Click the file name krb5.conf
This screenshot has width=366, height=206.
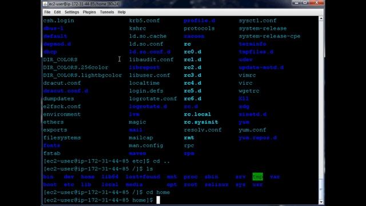point(145,21)
